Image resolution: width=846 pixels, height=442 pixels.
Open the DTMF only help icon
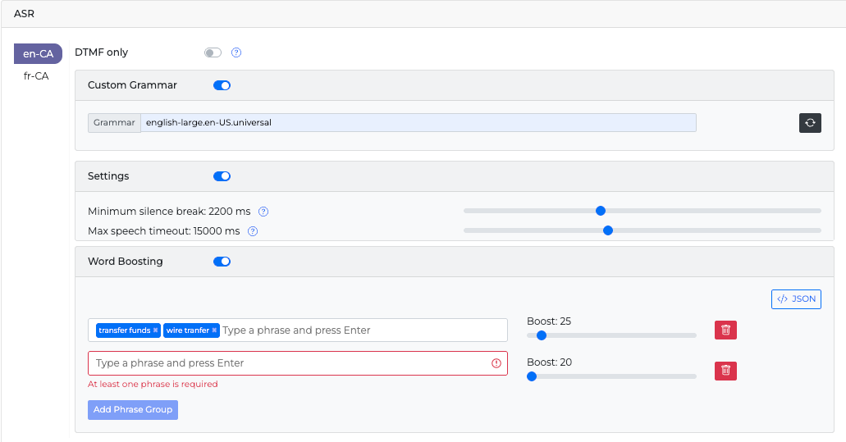(x=236, y=52)
